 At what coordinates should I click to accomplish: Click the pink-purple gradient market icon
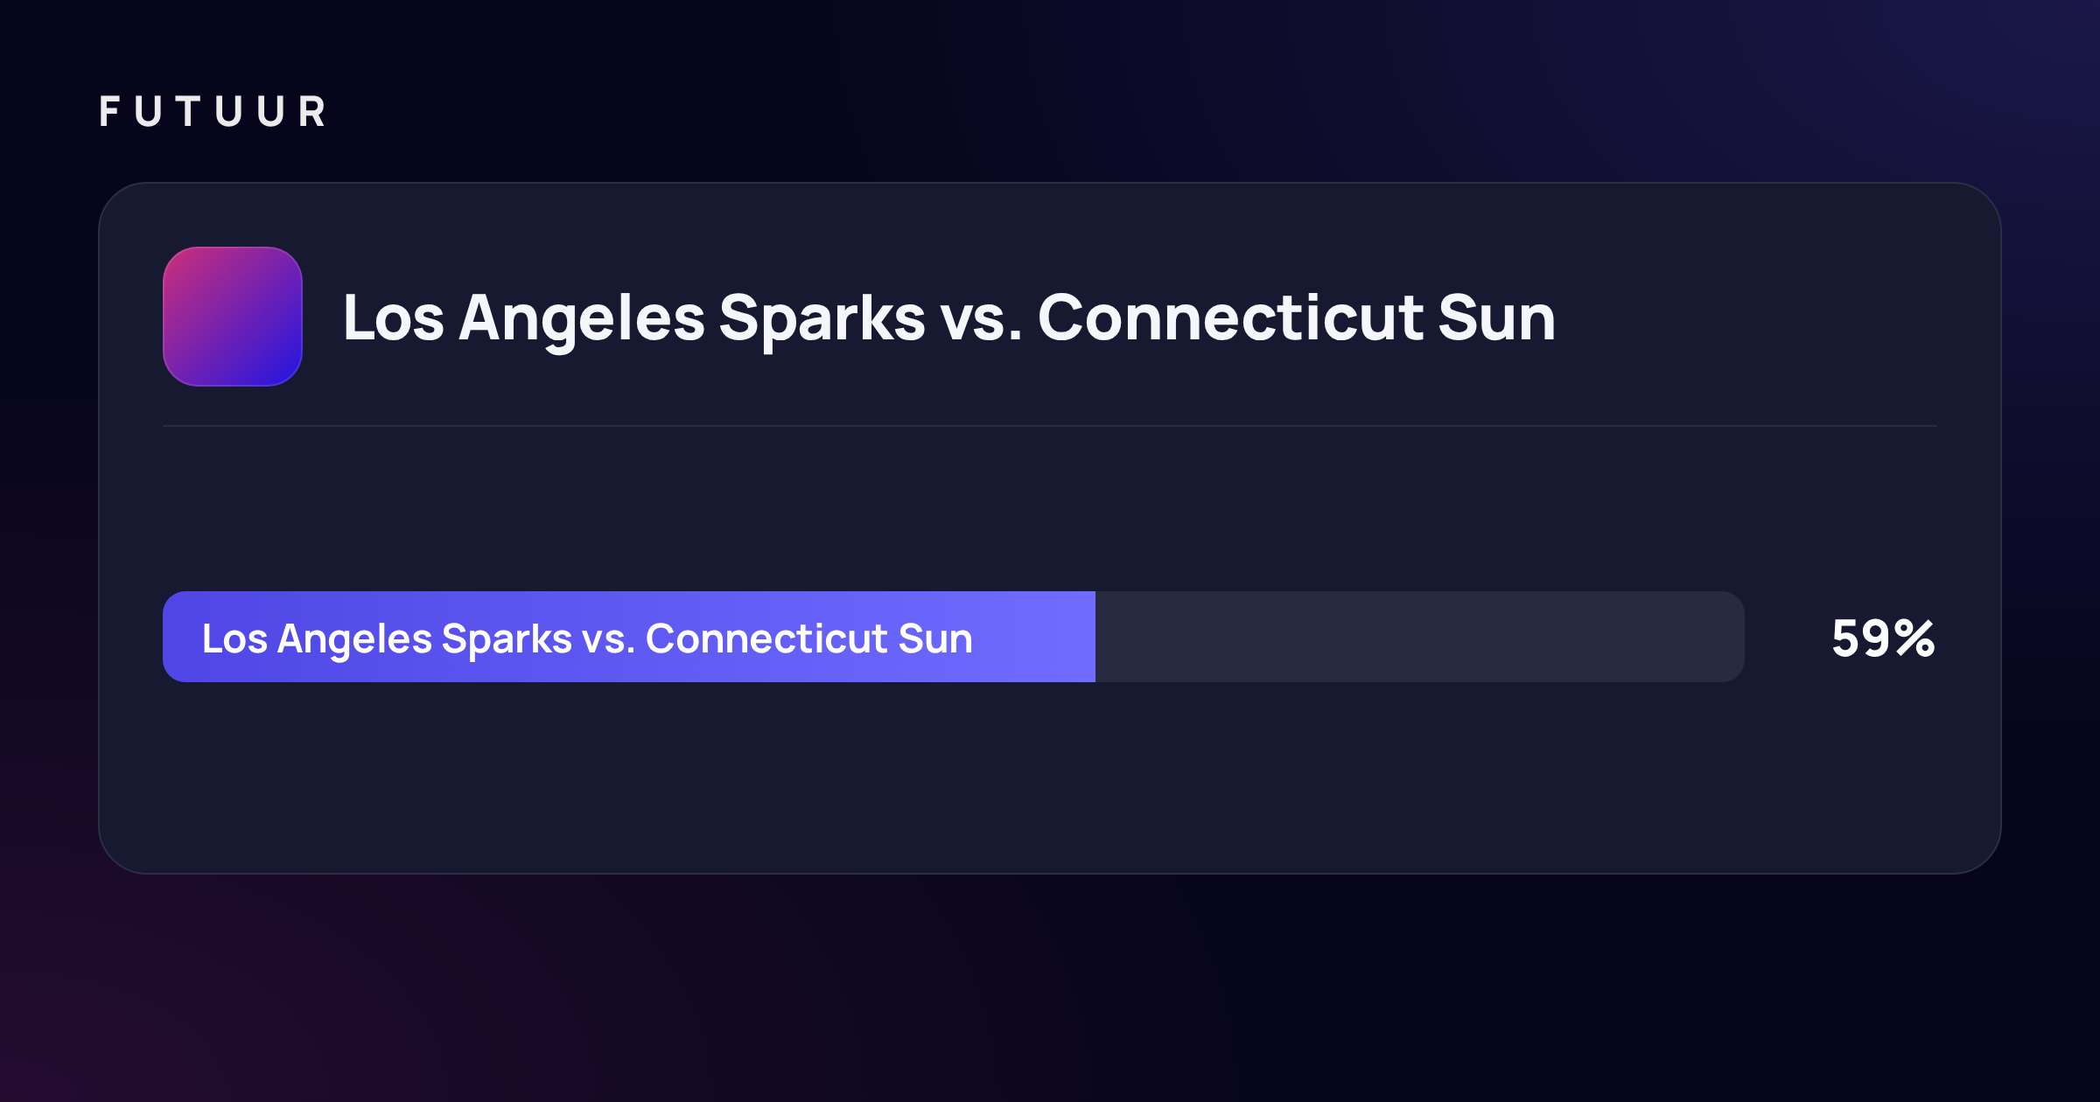(x=233, y=317)
